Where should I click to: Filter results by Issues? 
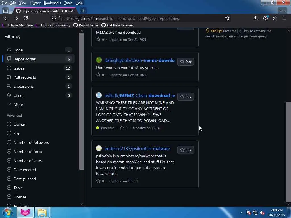point(39,68)
